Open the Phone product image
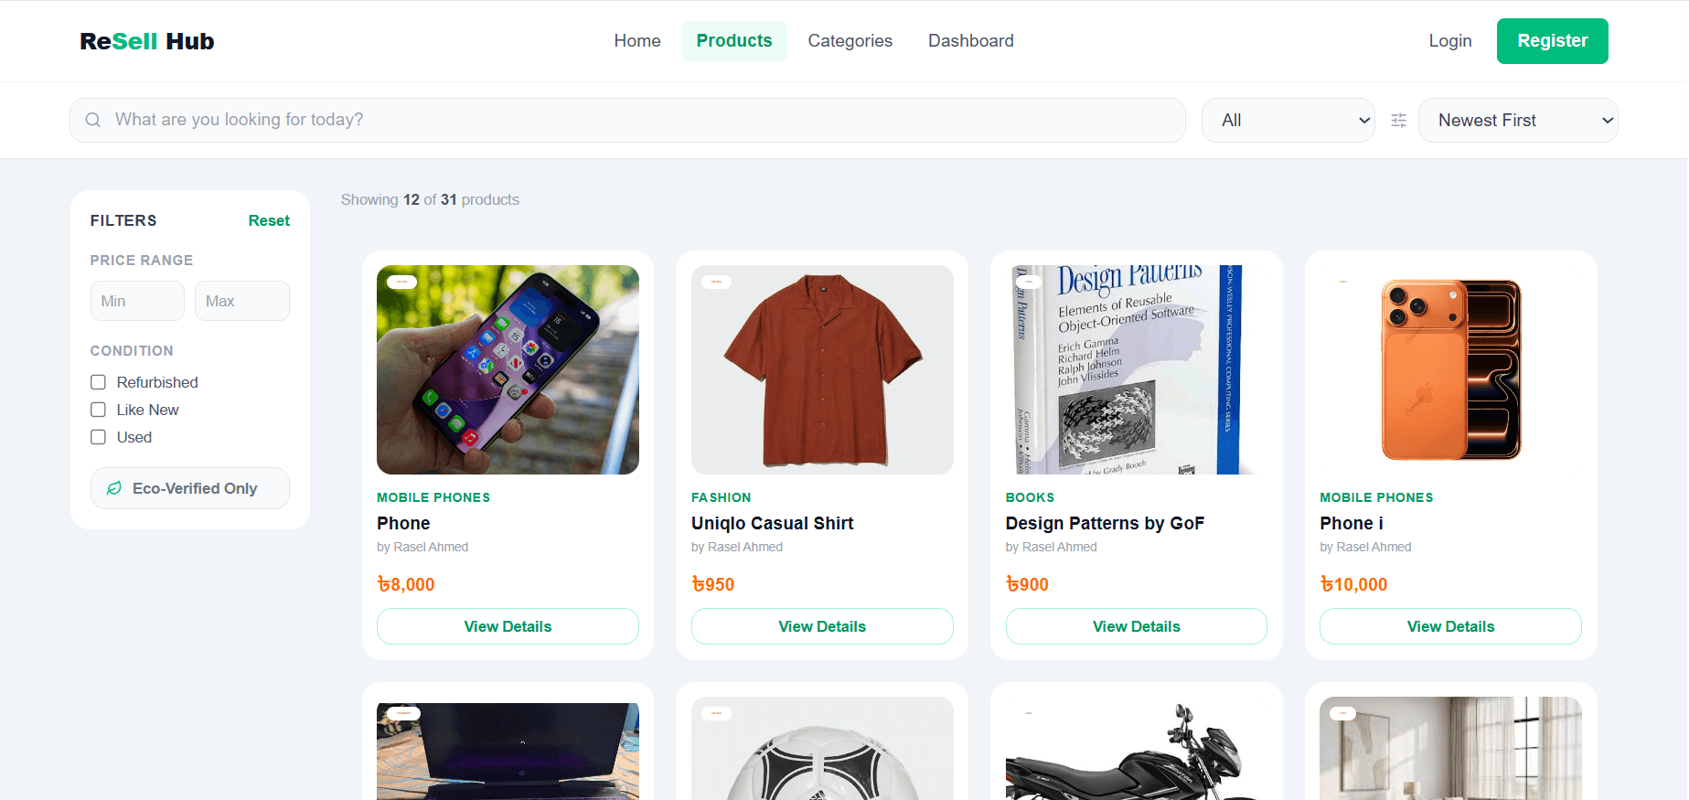This screenshot has height=800, width=1689. pos(508,369)
